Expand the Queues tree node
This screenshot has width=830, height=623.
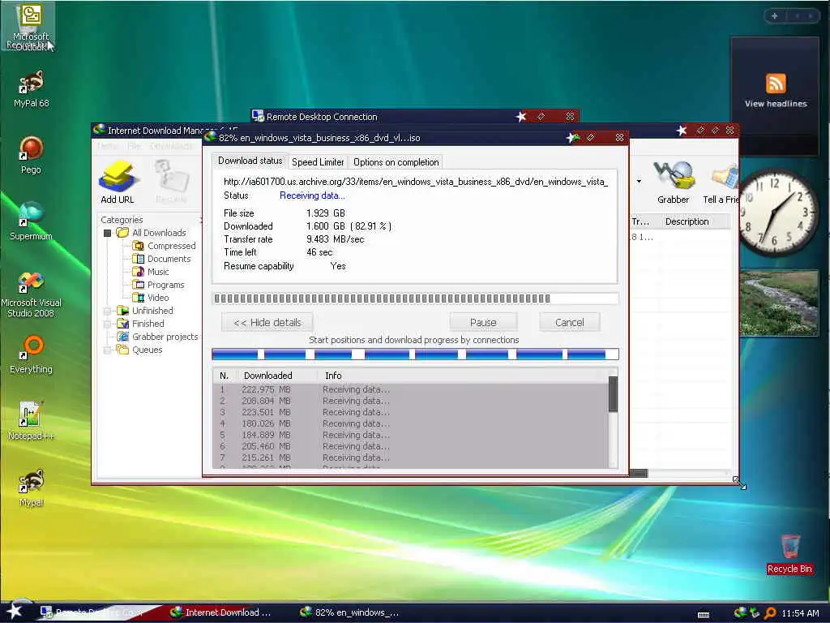coord(108,350)
